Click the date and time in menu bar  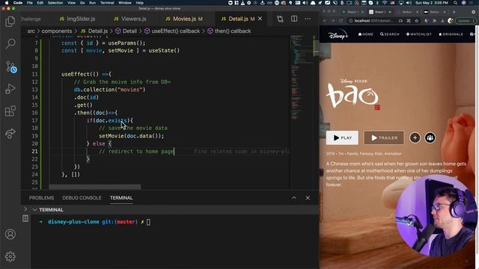pyautogui.click(x=432, y=3)
